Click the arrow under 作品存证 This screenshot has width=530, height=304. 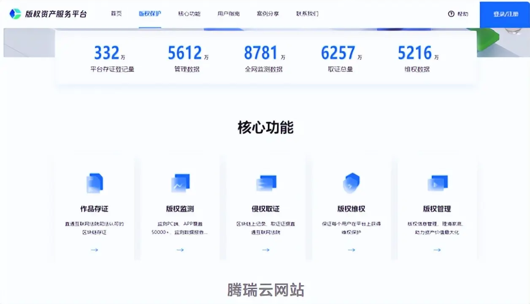pos(95,250)
